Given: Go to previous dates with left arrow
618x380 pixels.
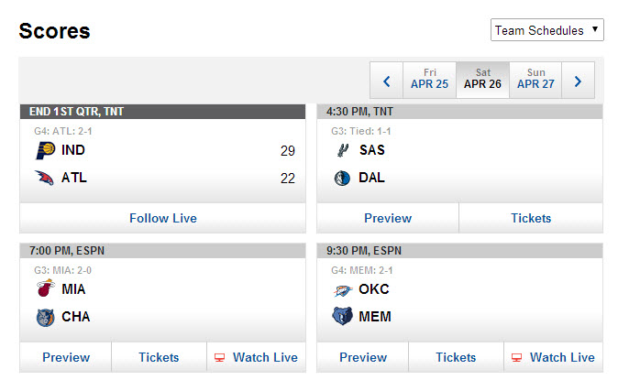Looking at the screenshot, I should pyautogui.click(x=386, y=81).
